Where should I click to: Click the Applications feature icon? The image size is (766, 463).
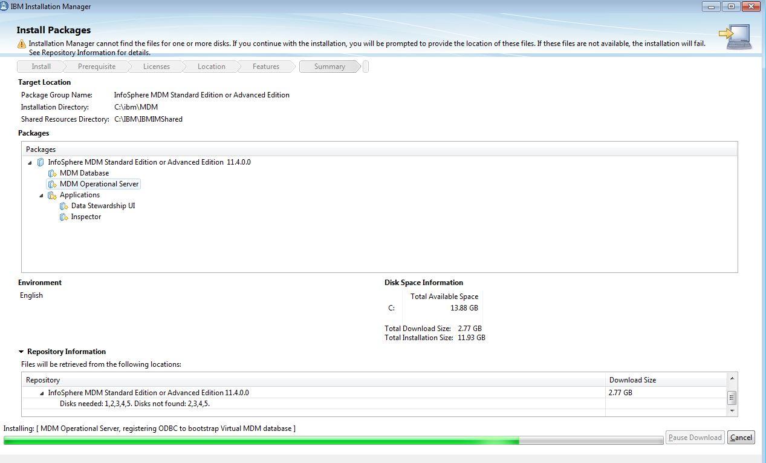(x=53, y=195)
